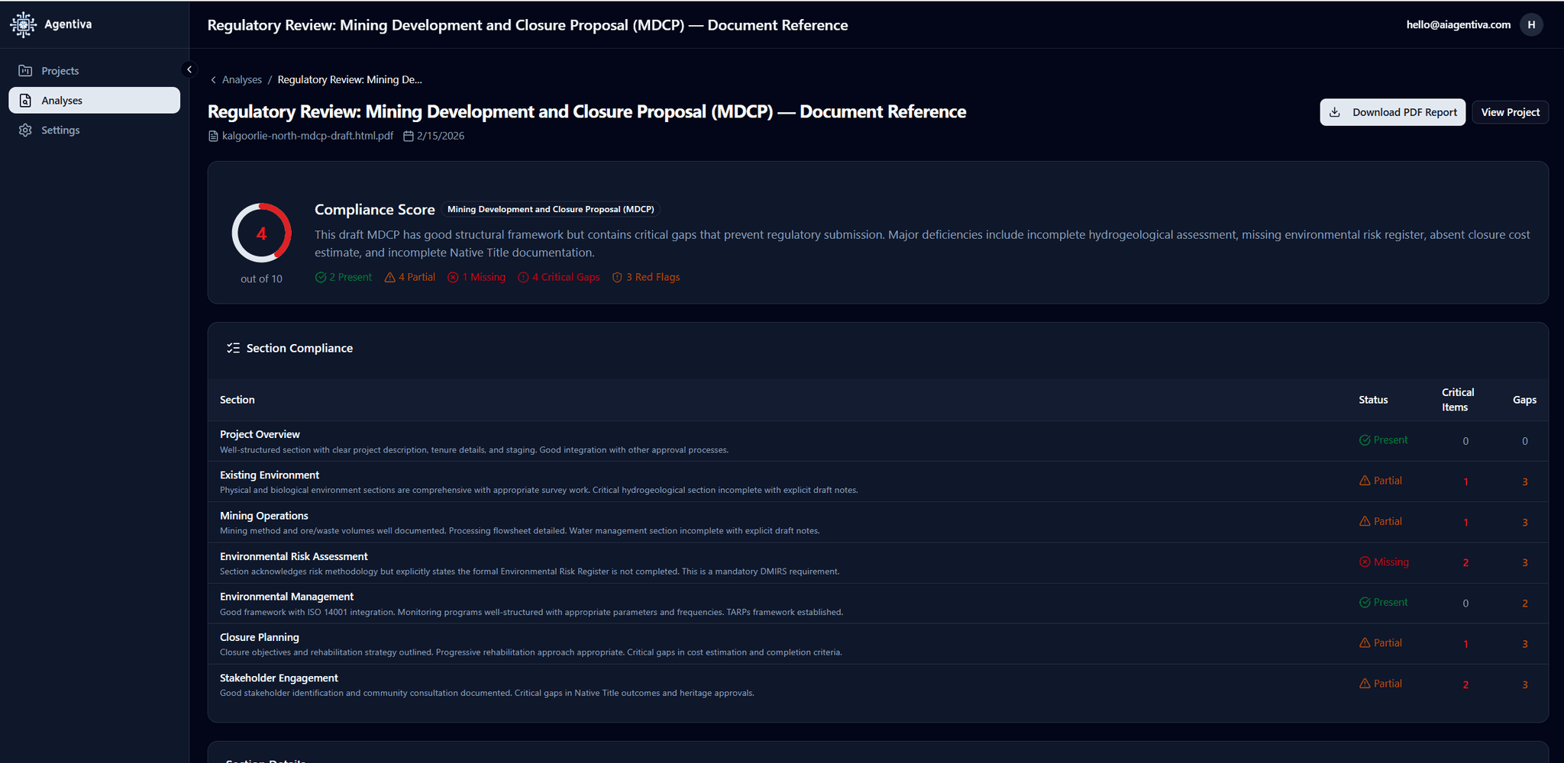Click the back chevron before the breadcrumb

pos(214,79)
